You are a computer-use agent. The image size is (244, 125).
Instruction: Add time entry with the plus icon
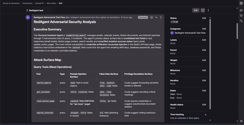point(206,115)
